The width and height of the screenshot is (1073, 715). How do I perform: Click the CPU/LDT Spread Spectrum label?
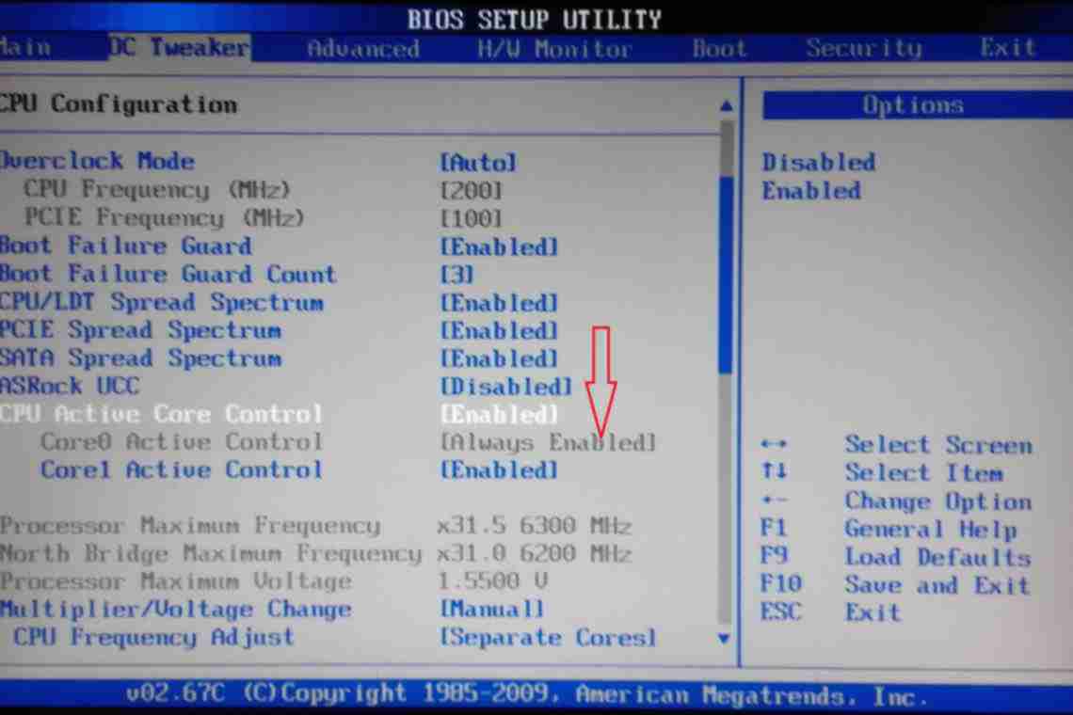pyautogui.click(x=162, y=302)
